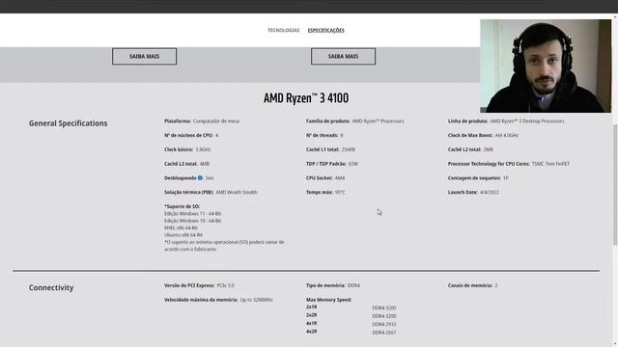Image resolution: width=618 pixels, height=347 pixels.
Task: Click the Temps máx entry
Action: (325, 193)
